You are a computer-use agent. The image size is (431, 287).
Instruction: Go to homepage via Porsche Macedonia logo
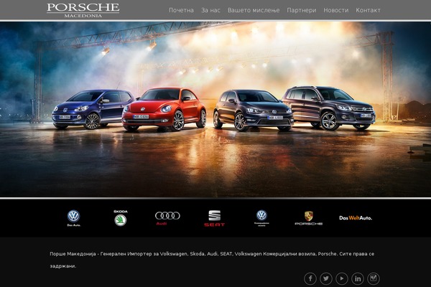pos(83,10)
